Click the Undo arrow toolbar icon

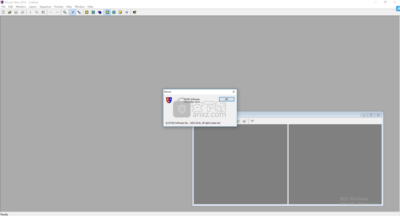point(51,12)
